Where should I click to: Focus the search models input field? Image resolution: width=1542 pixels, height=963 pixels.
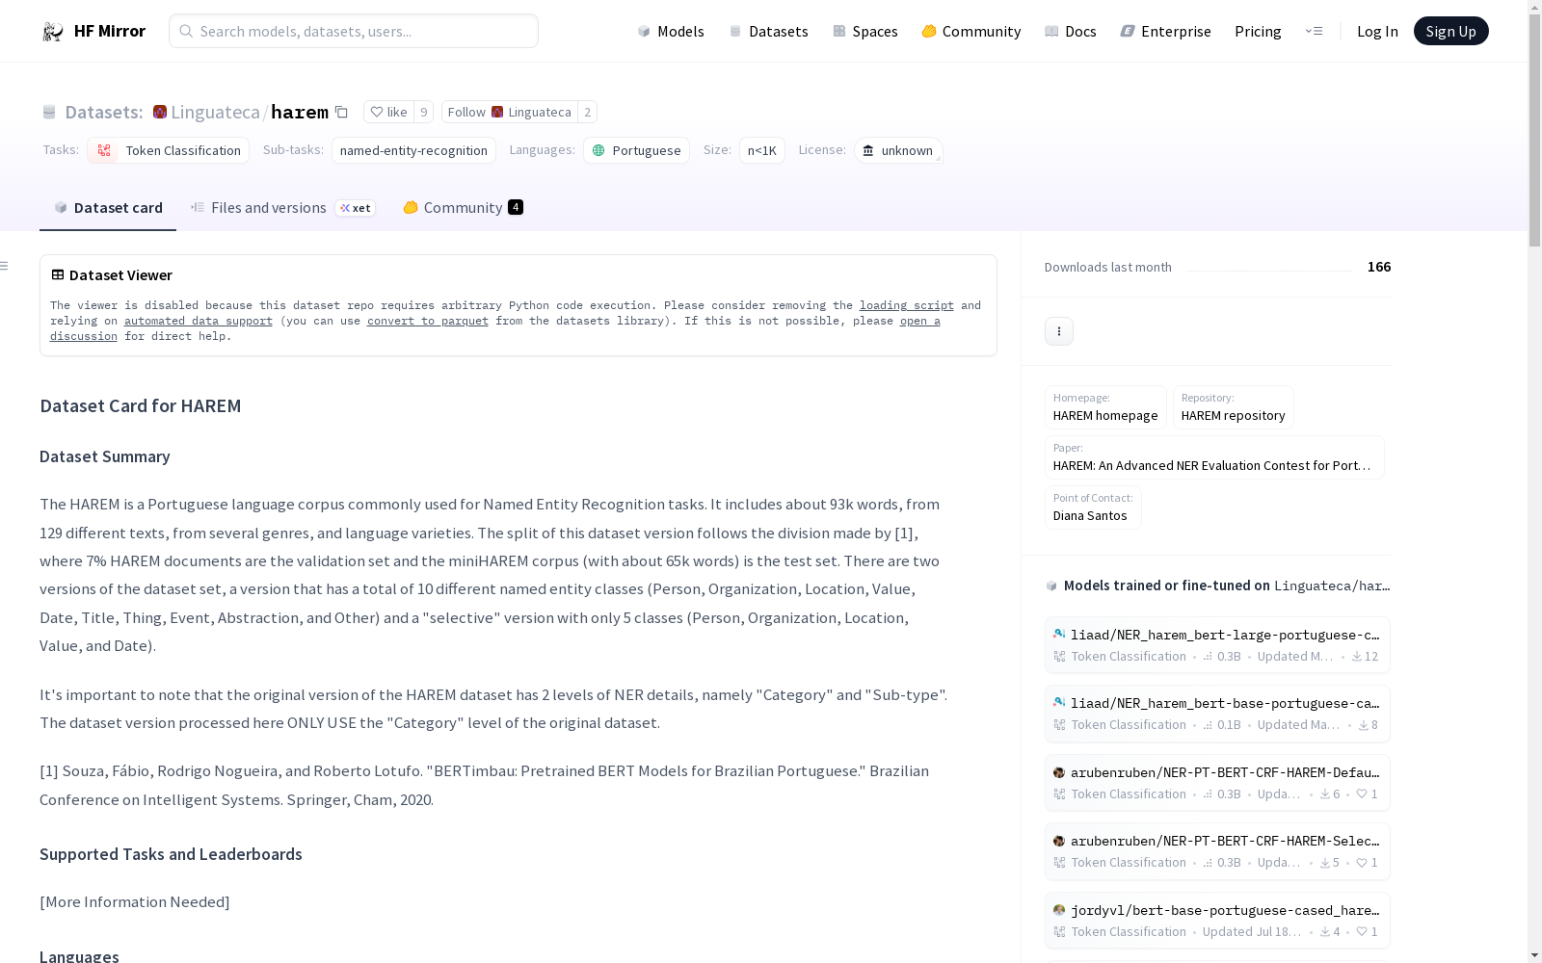(x=354, y=31)
